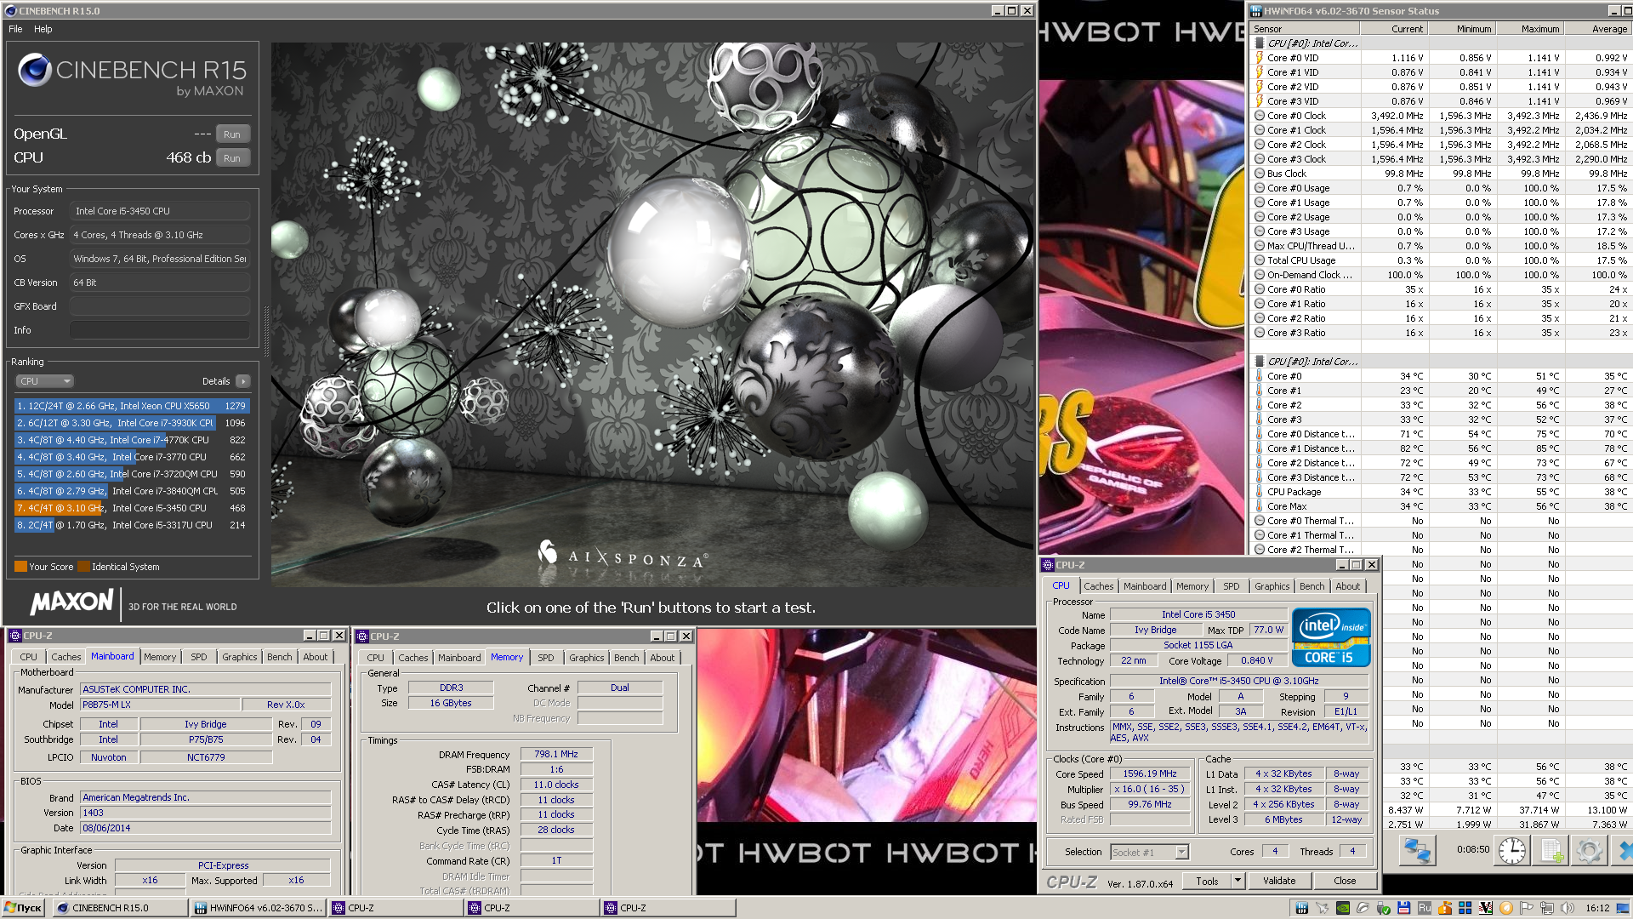
Task: Click the Show Desktop icon beside the clock
Action: click(1623, 908)
